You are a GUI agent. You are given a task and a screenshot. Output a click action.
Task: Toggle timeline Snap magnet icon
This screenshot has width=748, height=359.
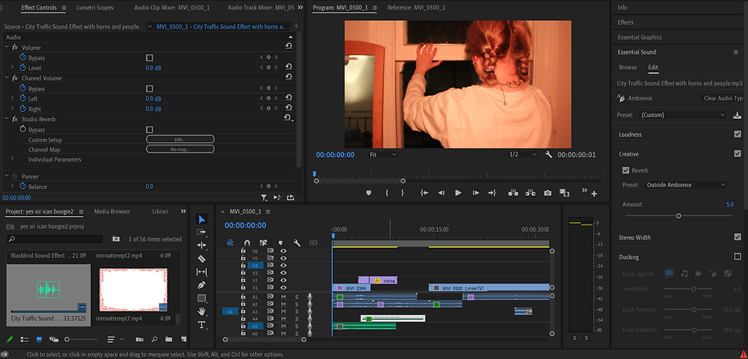point(247,242)
